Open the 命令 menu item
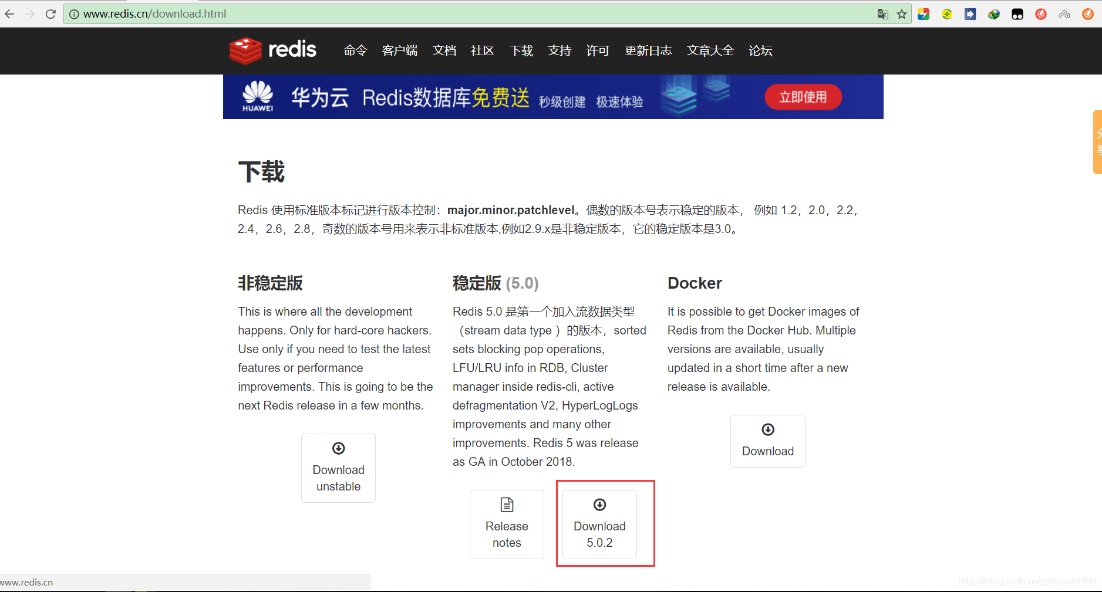Image resolution: width=1102 pixels, height=592 pixels. (355, 50)
